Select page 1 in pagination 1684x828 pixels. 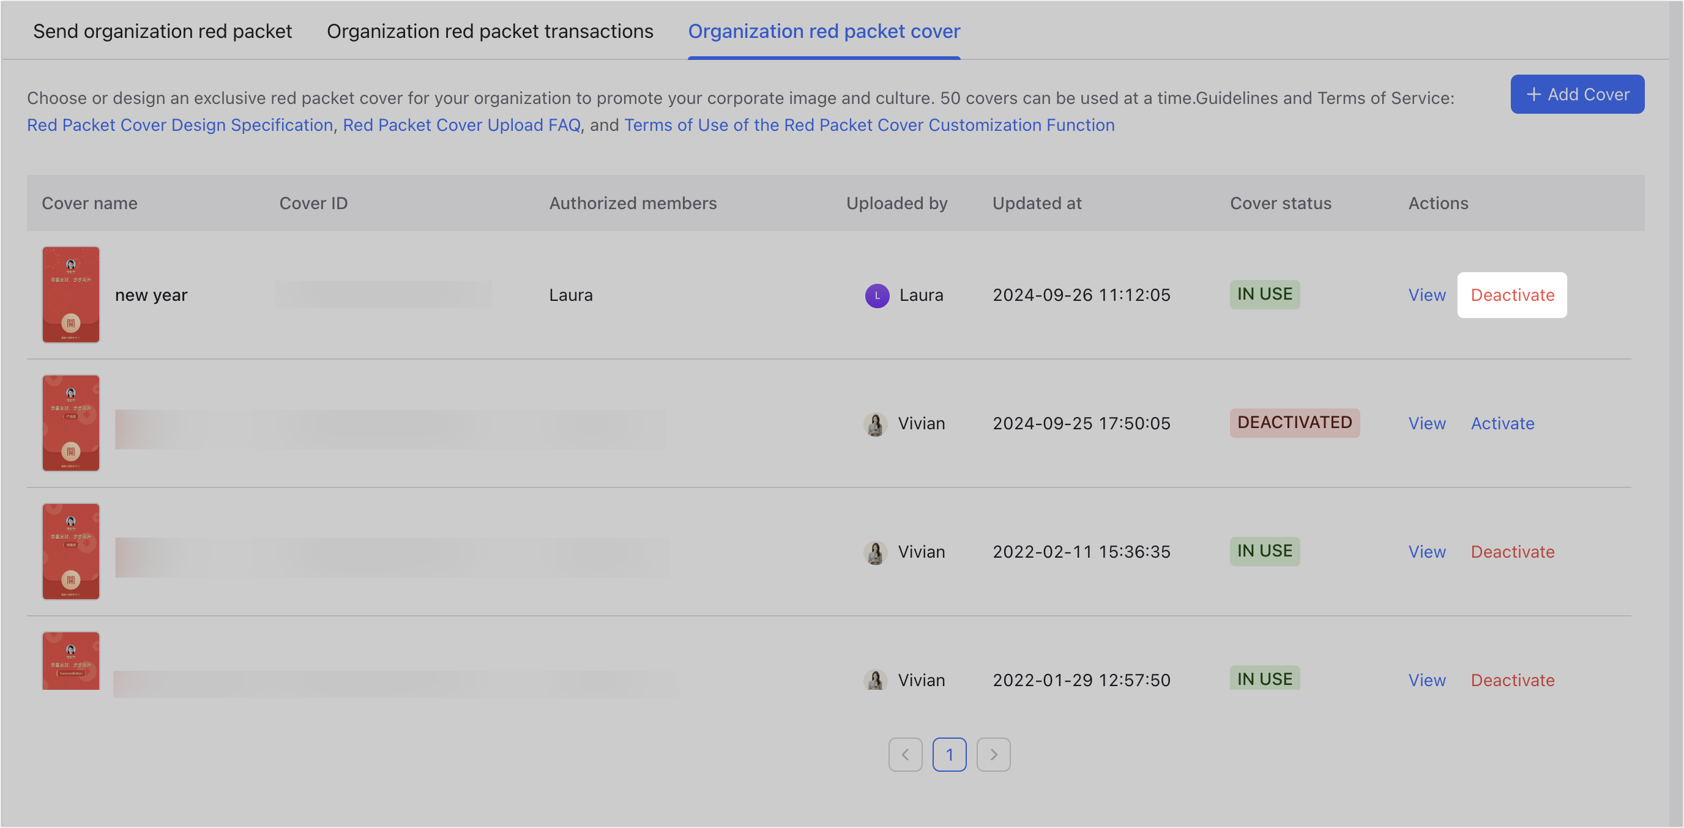[949, 755]
